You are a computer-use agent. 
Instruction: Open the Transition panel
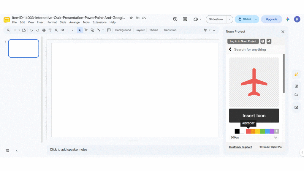tap(170, 30)
